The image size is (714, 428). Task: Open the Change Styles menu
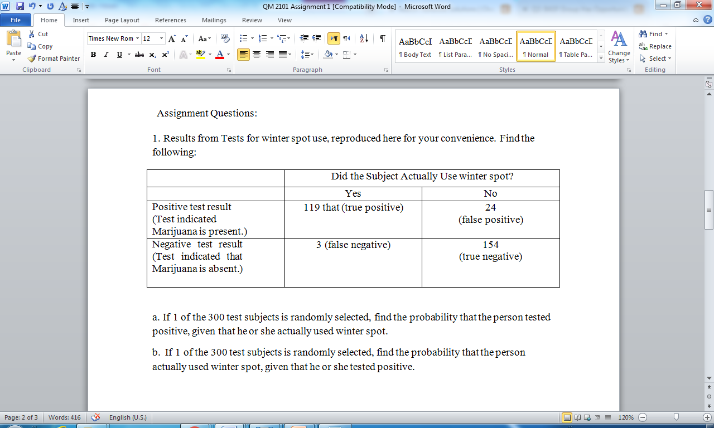pos(619,47)
